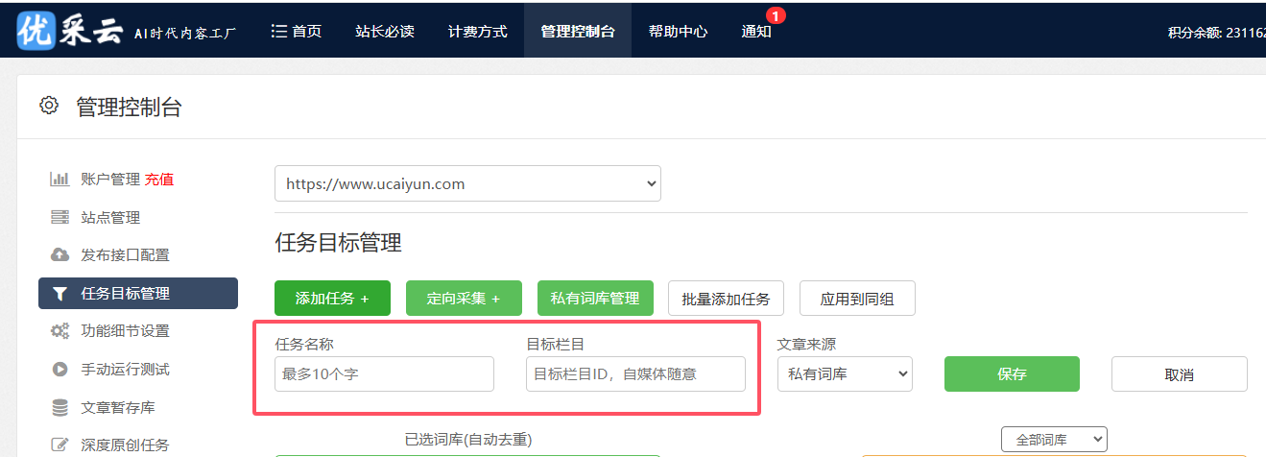Open 通知 with the red badge

click(x=756, y=31)
